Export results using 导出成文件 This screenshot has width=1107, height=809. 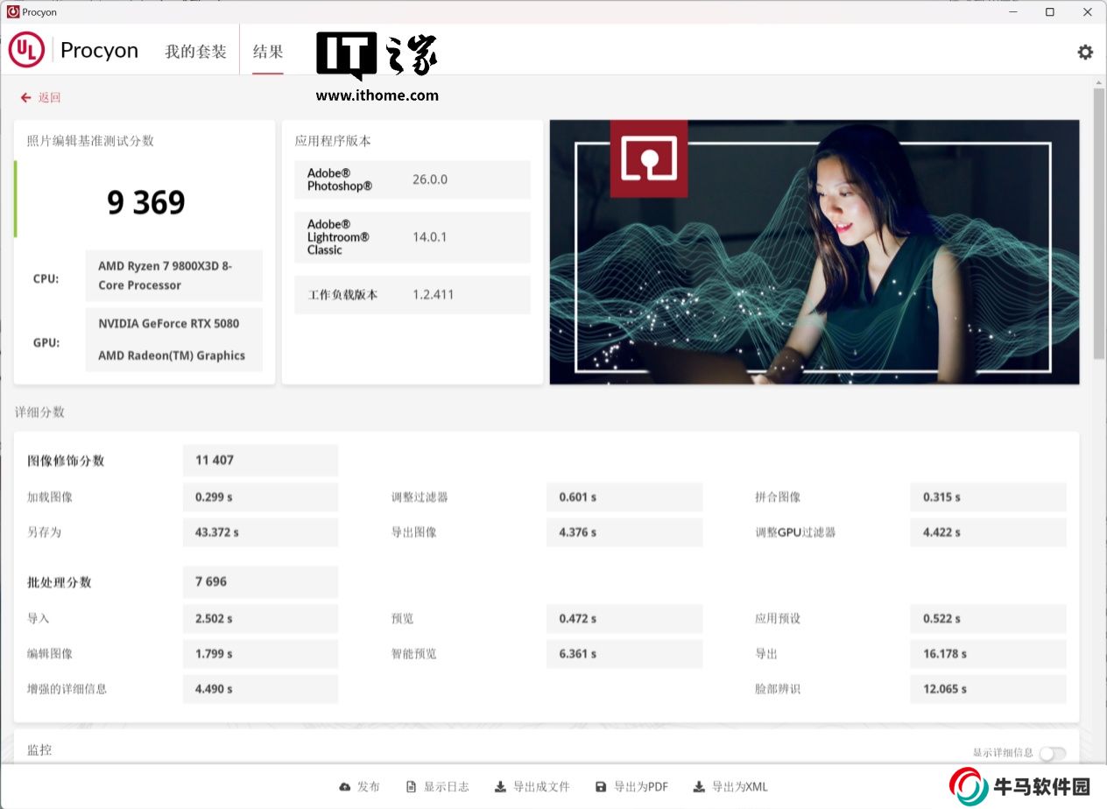tap(532, 786)
